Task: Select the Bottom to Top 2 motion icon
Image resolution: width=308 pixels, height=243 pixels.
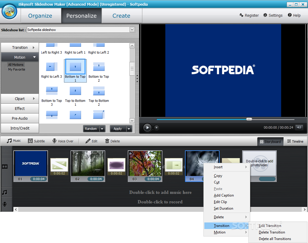Action: [99, 67]
